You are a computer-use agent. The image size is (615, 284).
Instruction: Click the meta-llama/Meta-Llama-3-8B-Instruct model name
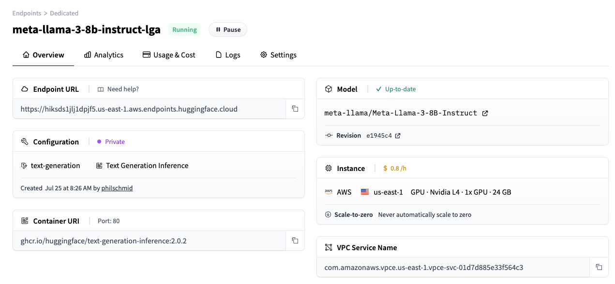tap(401, 113)
